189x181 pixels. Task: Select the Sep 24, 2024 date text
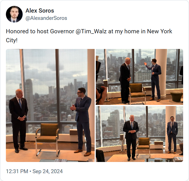[48, 171]
